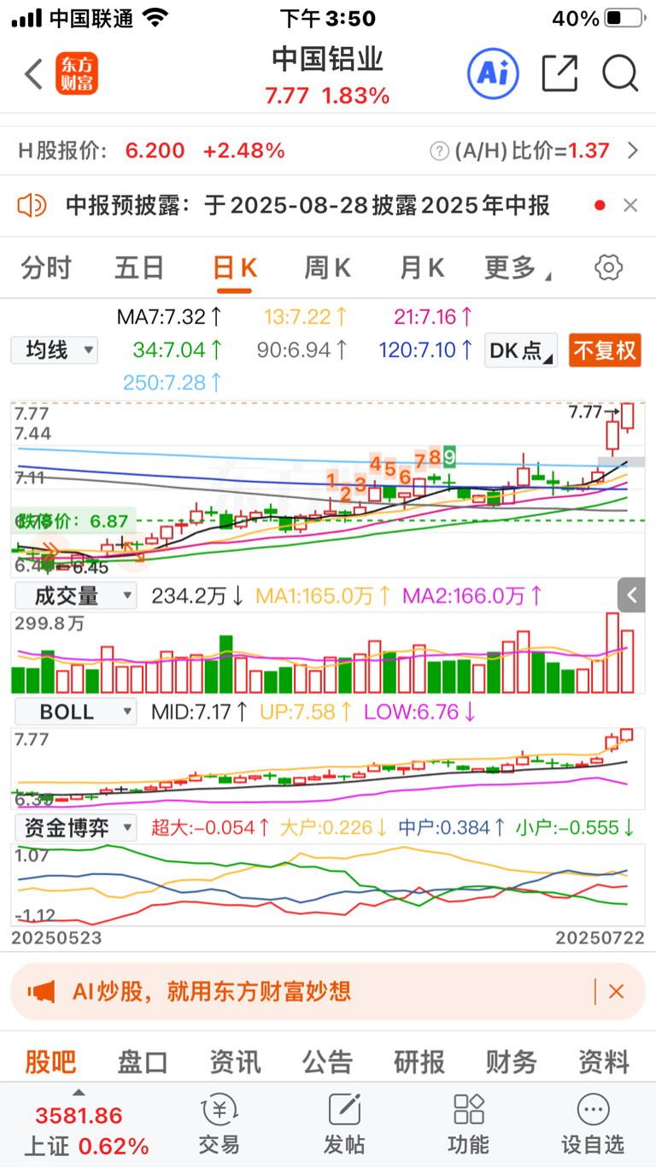
Task: Tap the 250:7.28 moving average value
Action: tap(173, 382)
